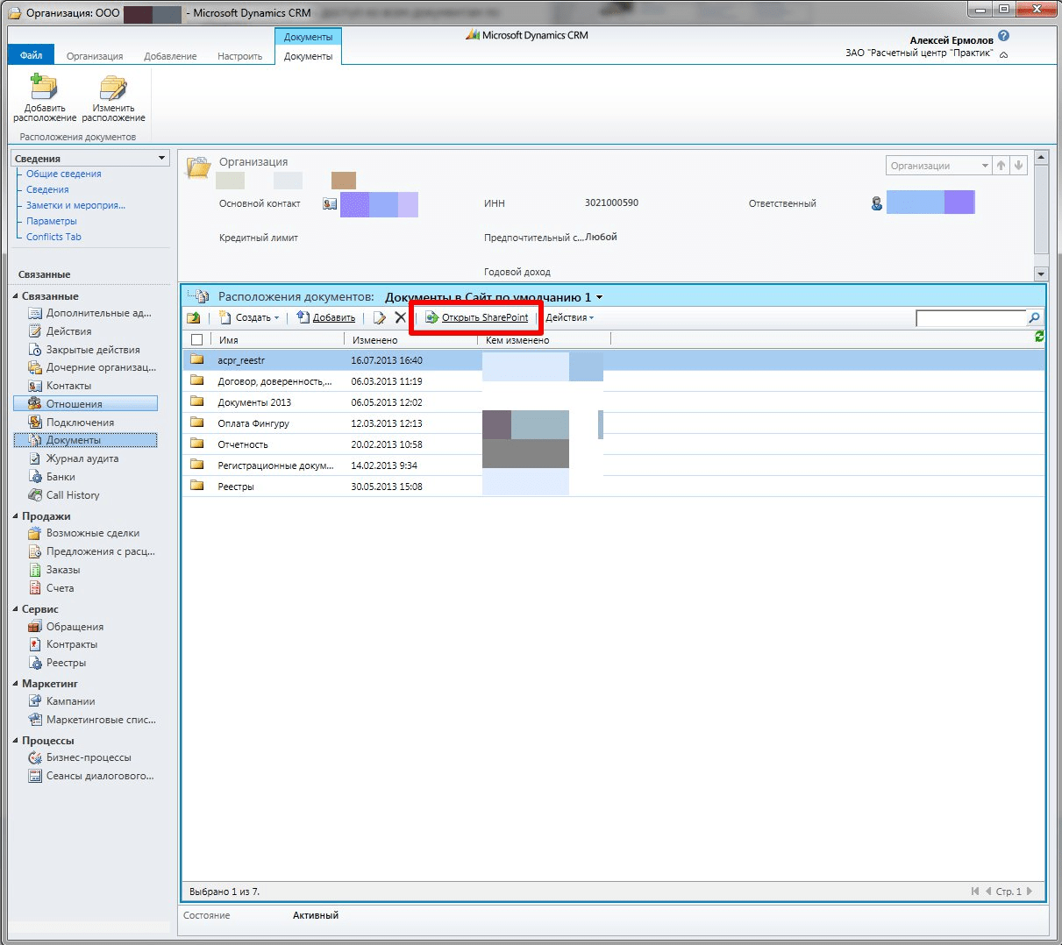
Task: Click the go-up folder icon in toolbar
Action: [194, 317]
